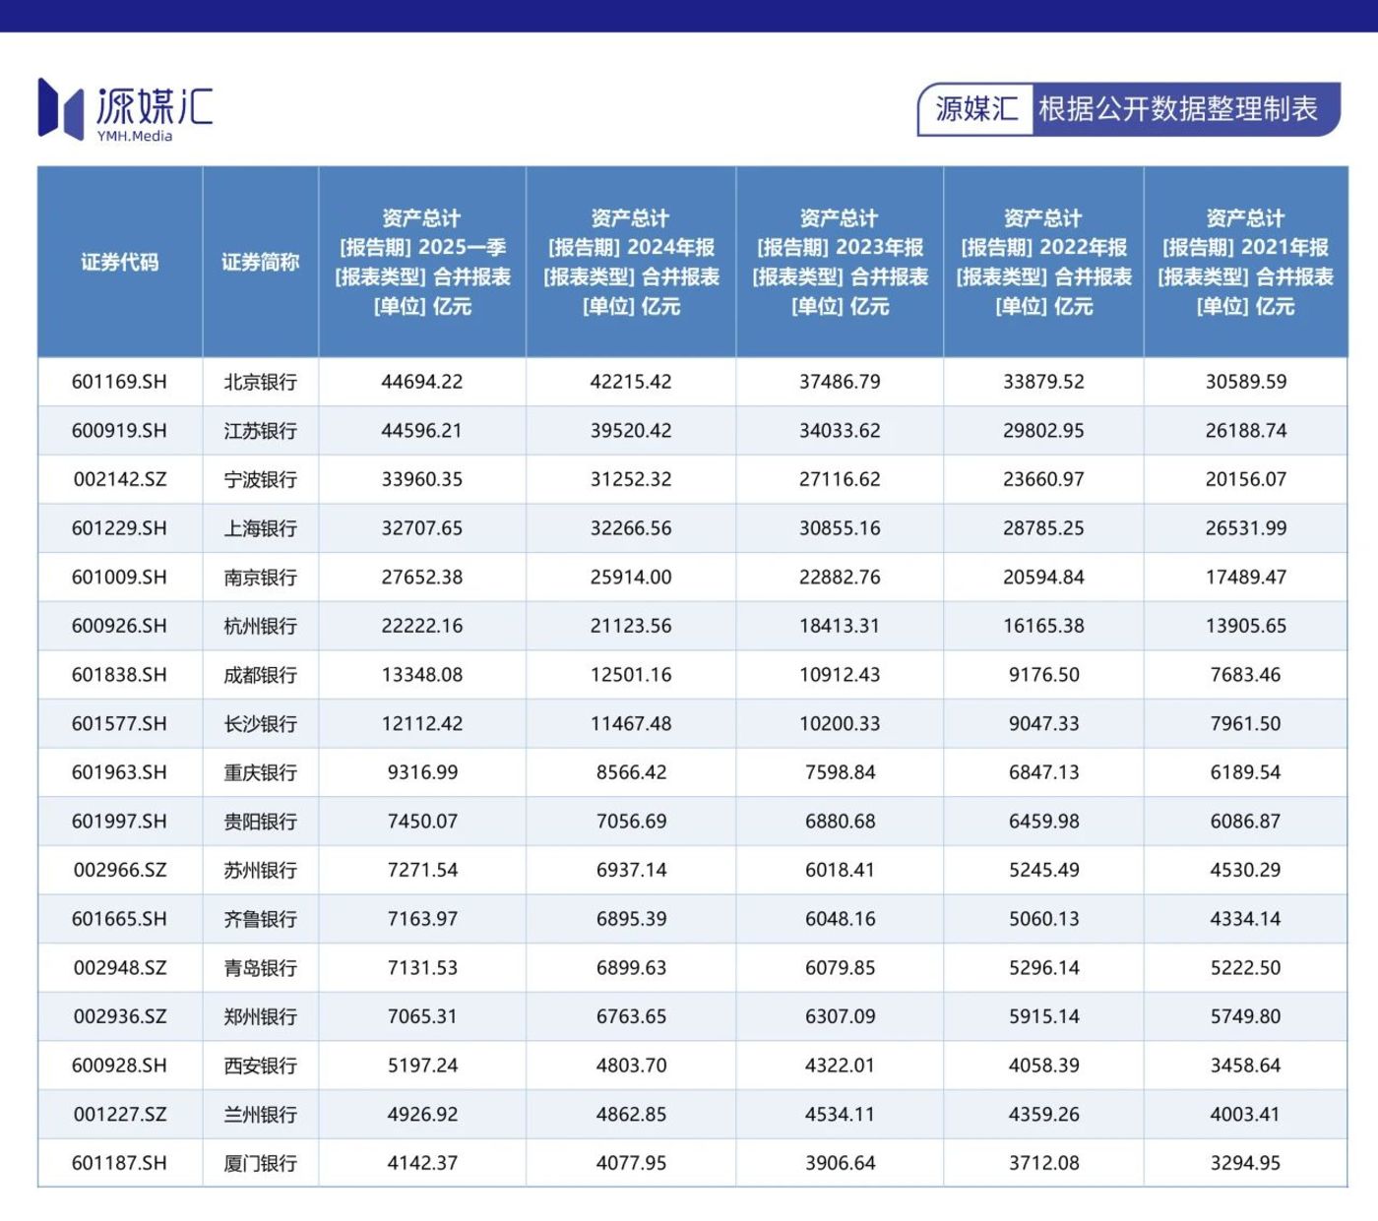Click the 江苏银行 name cell
This screenshot has height=1221, width=1378.
tap(260, 431)
